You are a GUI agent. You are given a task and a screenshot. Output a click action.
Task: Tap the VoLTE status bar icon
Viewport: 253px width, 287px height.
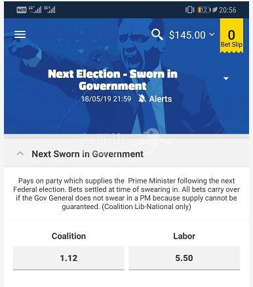tap(22, 10)
